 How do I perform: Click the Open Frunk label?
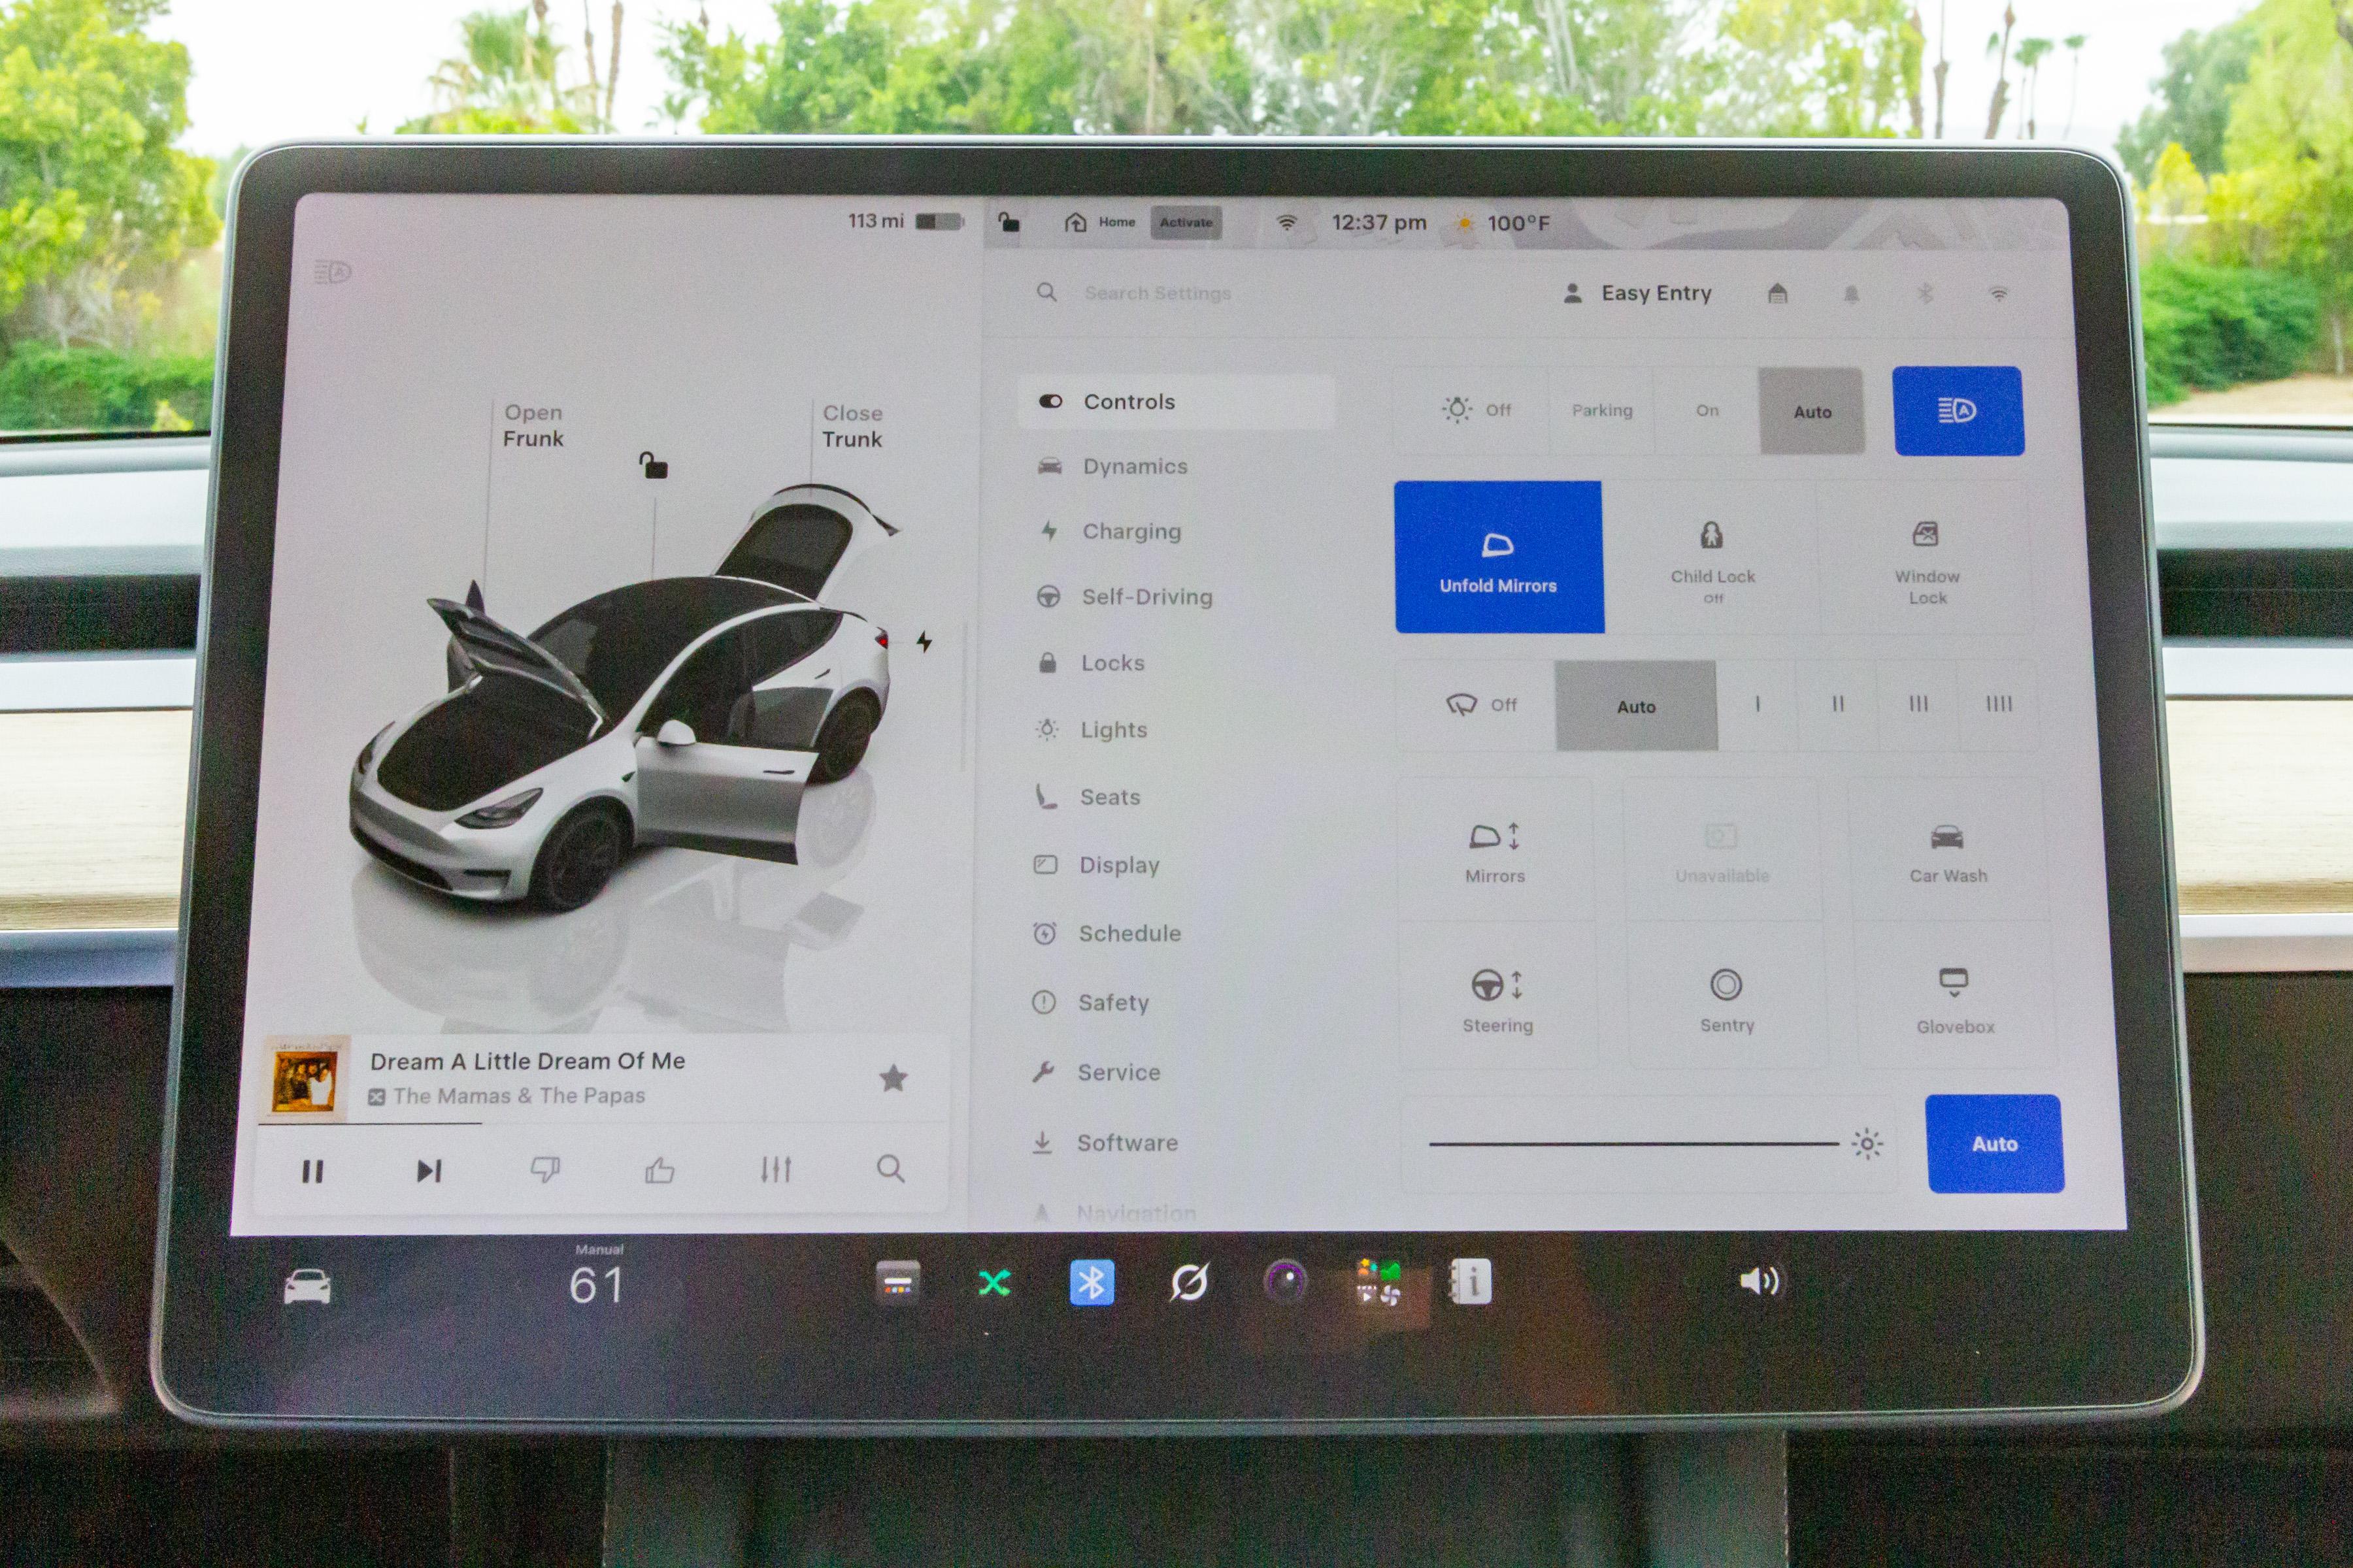(533, 425)
